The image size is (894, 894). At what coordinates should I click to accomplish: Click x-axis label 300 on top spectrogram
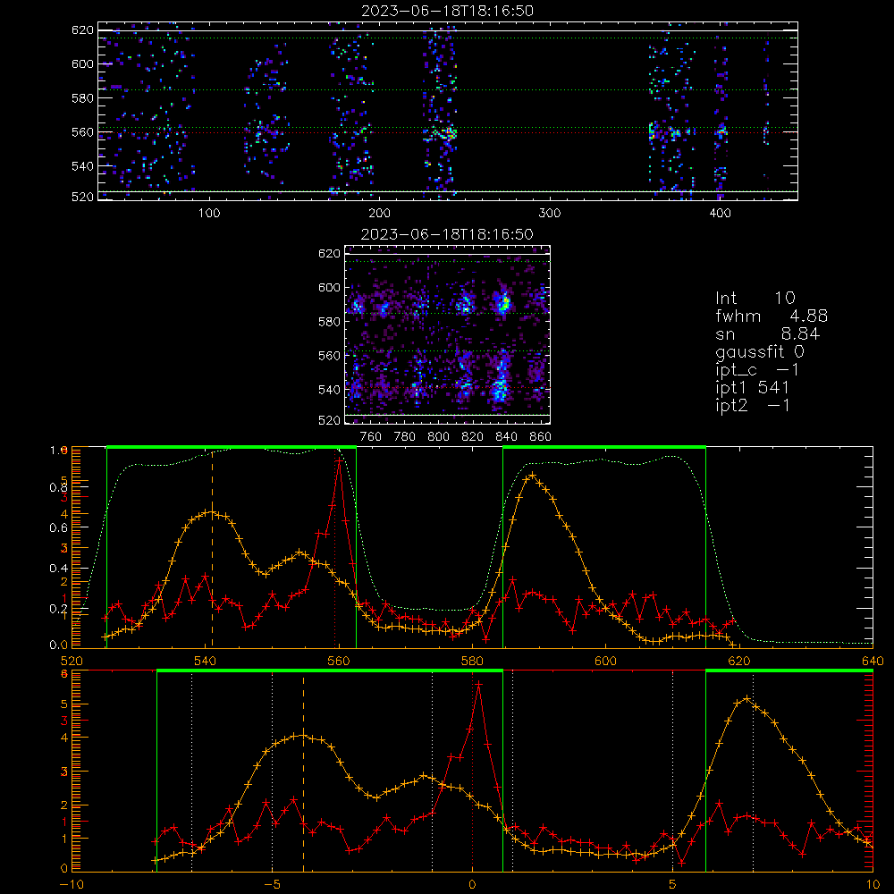[550, 214]
